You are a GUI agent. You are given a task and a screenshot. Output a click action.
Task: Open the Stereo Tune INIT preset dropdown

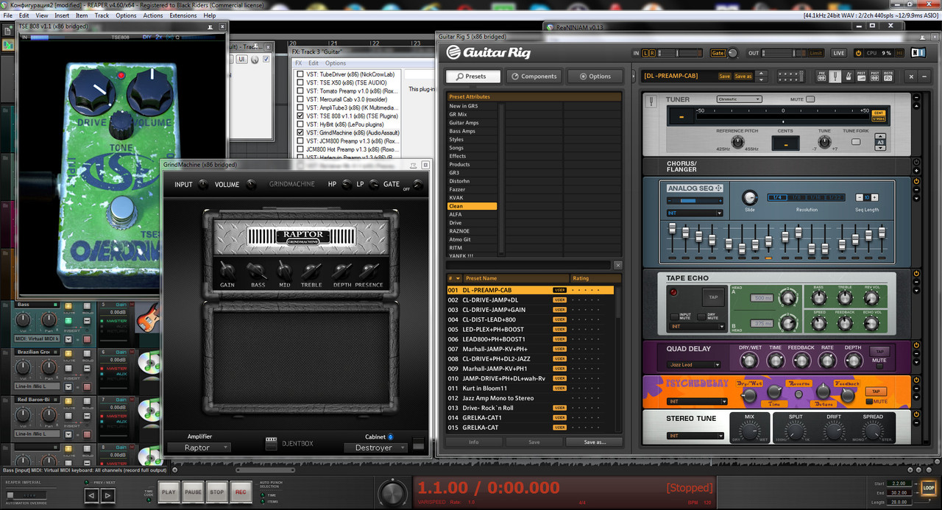pyautogui.click(x=695, y=436)
